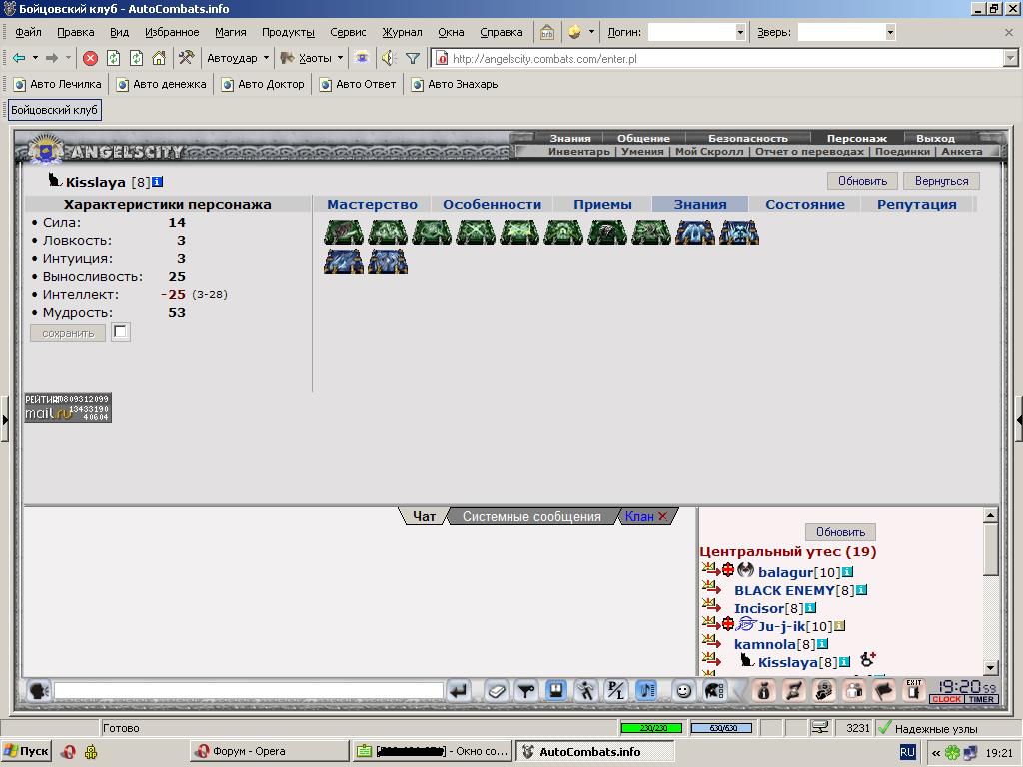Click the smiley emoticon icon in the chat bar
1023x767 pixels.
coord(683,690)
